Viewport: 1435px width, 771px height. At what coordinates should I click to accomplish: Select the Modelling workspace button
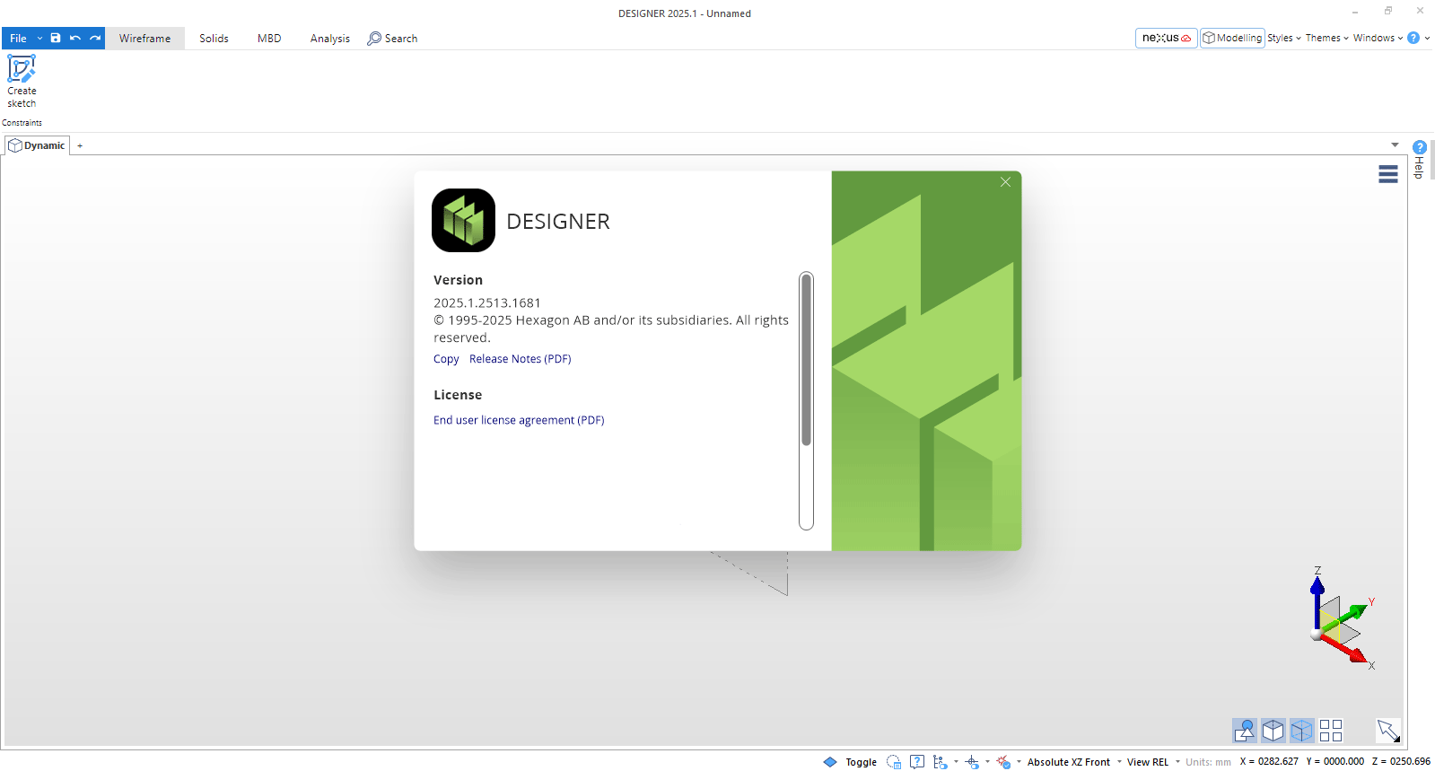(x=1232, y=38)
